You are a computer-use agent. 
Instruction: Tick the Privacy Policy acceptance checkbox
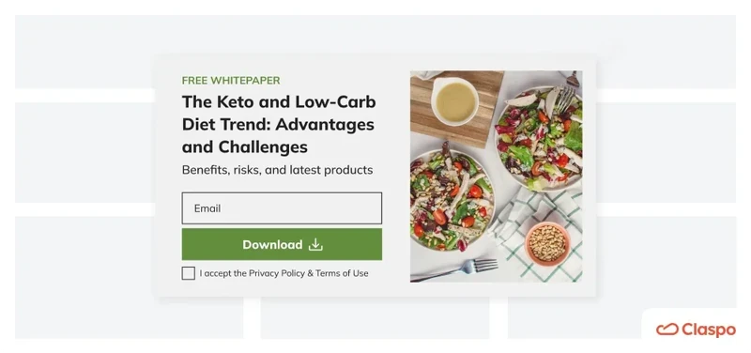click(189, 273)
